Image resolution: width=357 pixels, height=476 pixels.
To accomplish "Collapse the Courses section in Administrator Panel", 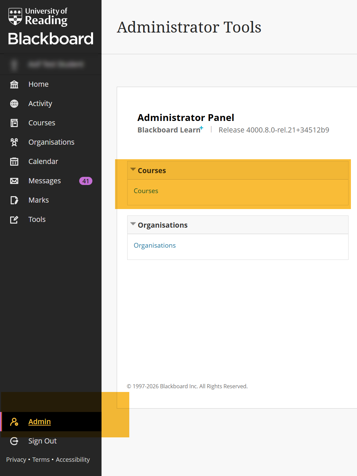I will coord(133,169).
